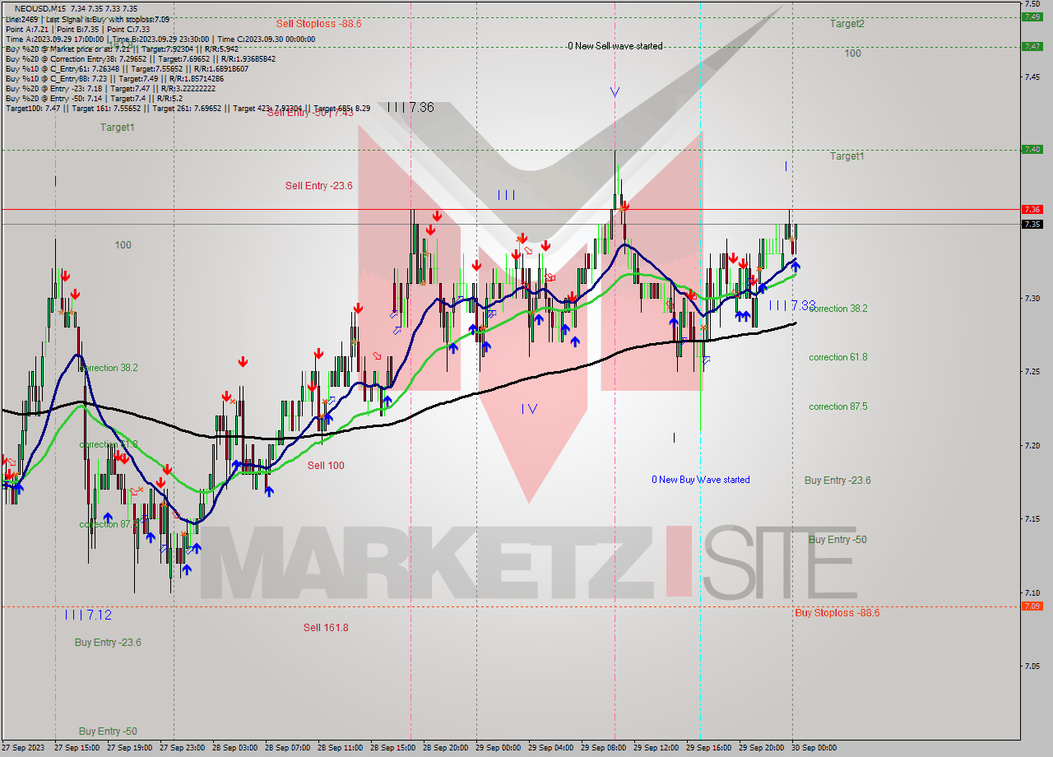This screenshot has width=1053, height=757.
Task: Click the '28 Sep 07:00' time axis label
Action: (x=287, y=748)
